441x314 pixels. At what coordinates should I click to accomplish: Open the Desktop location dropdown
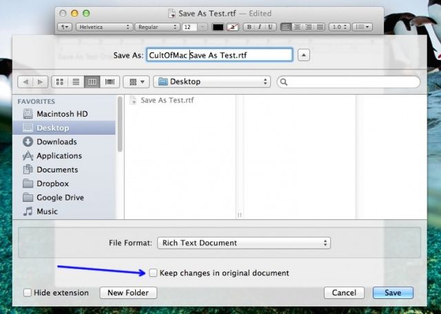point(212,82)
